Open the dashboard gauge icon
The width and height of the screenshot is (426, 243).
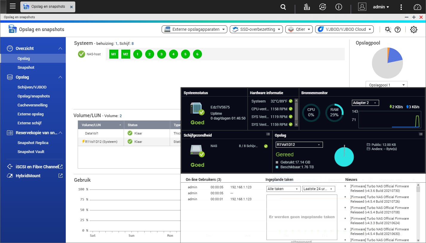click(x=417, y=7)
